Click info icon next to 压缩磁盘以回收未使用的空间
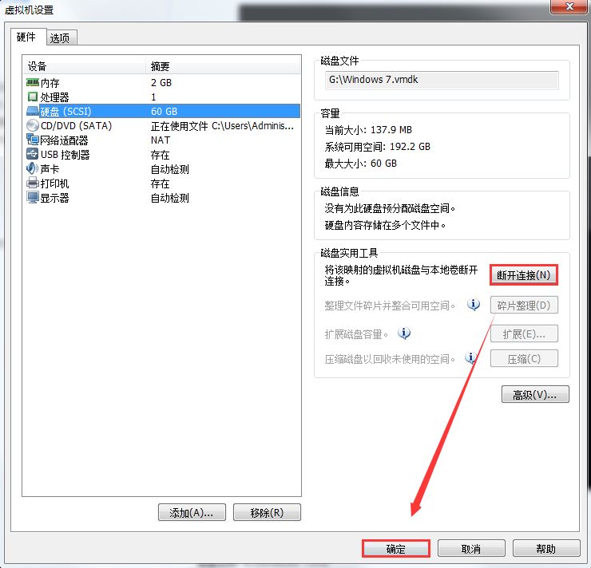This screenshot has height=568, width=591. (470, 357)
